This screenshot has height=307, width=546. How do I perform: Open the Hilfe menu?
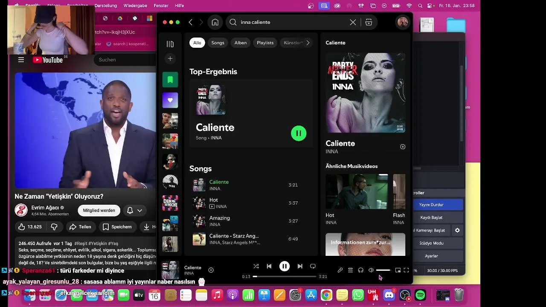point(180,6)
